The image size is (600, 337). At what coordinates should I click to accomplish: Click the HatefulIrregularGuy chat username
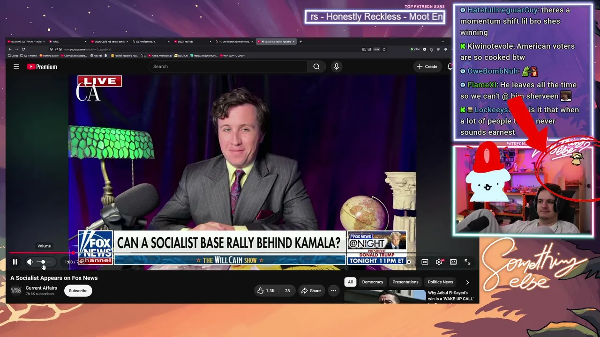click(502, 10)
